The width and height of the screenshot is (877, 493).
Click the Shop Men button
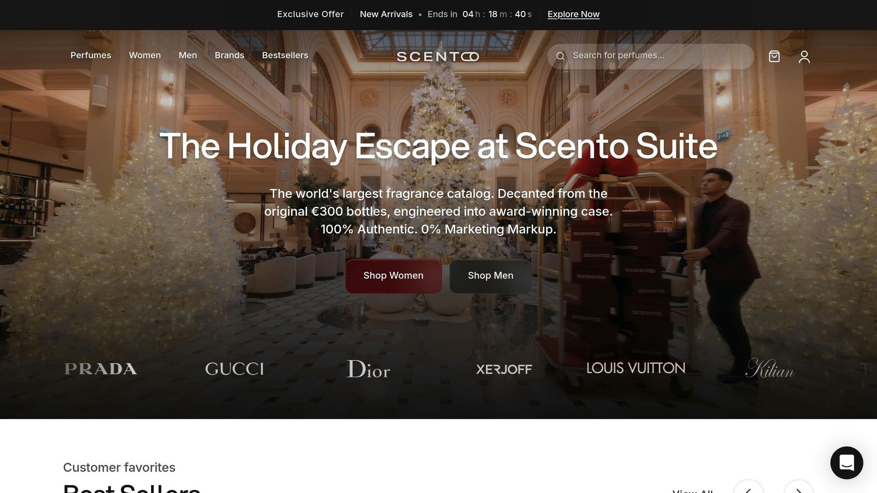[x=491, y=276]
